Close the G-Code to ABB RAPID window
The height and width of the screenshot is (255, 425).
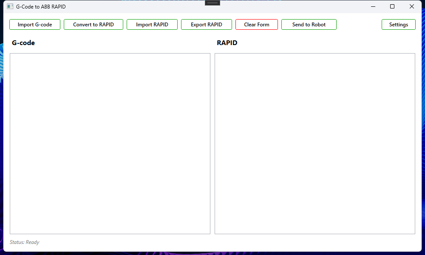[x=411, y=7]
